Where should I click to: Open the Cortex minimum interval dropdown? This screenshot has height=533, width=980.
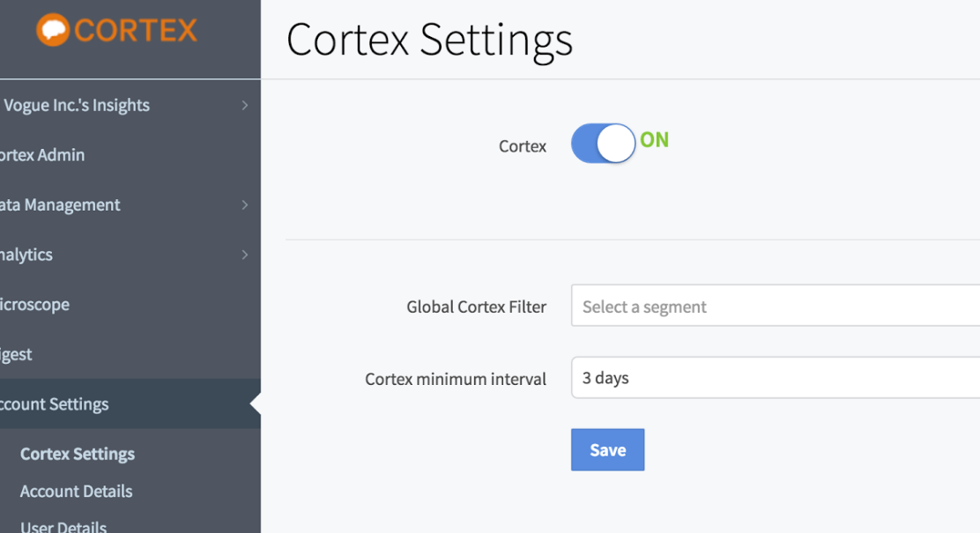coord(775,377)
